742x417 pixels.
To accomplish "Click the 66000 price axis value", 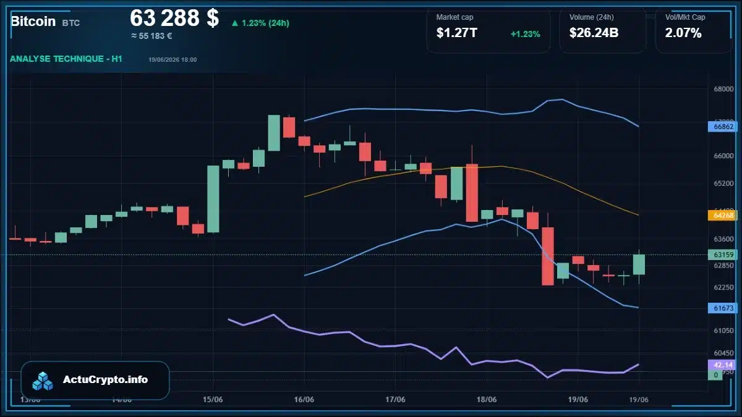I will coord(723,156).
